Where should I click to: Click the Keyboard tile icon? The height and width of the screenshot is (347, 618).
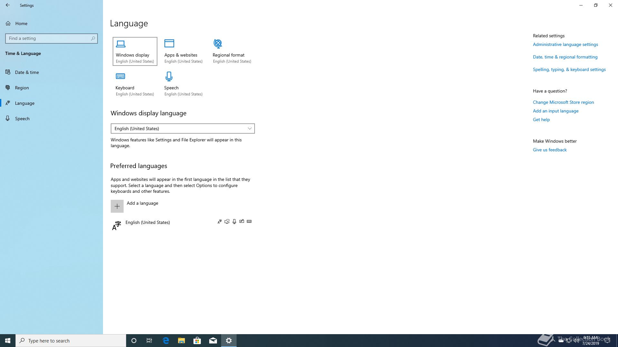click(x=120, y=76)
